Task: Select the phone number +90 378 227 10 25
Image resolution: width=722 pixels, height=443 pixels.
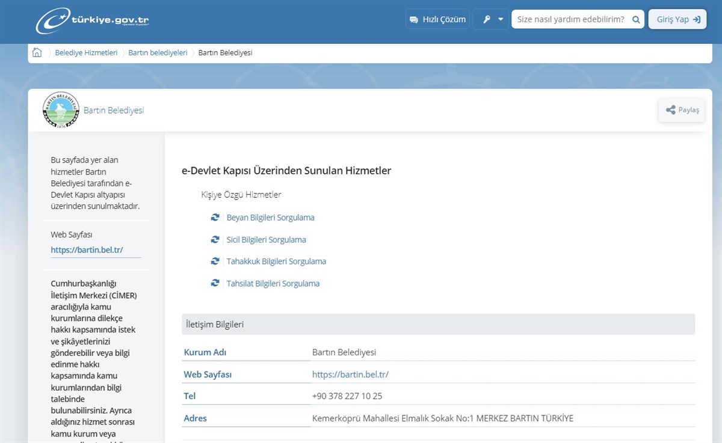Action: (x=347, y=396)
